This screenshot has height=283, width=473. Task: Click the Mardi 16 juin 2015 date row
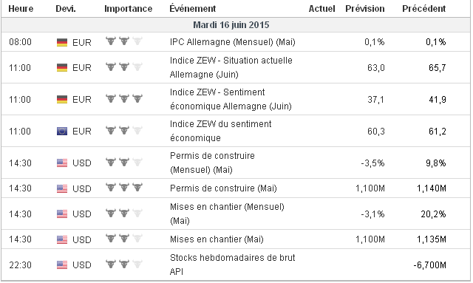(x=236, y=24)
